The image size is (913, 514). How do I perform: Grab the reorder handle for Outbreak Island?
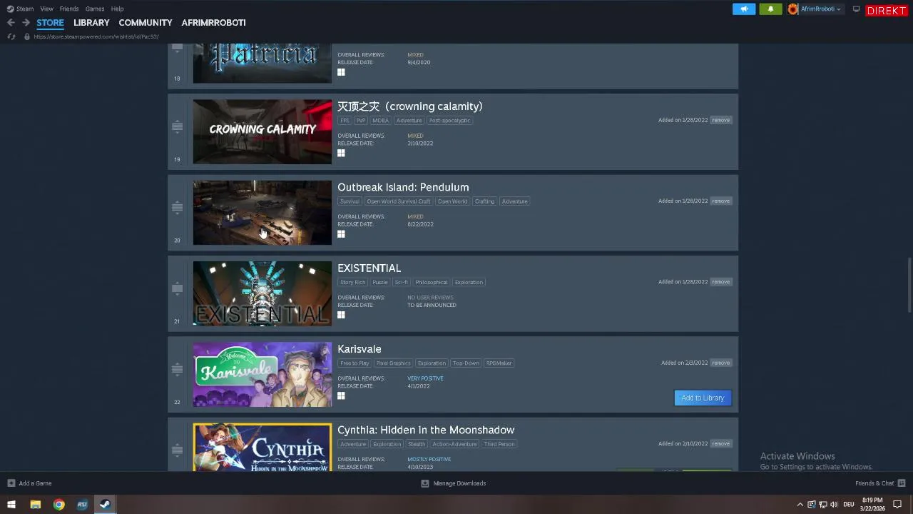click(x=178, y=208)
